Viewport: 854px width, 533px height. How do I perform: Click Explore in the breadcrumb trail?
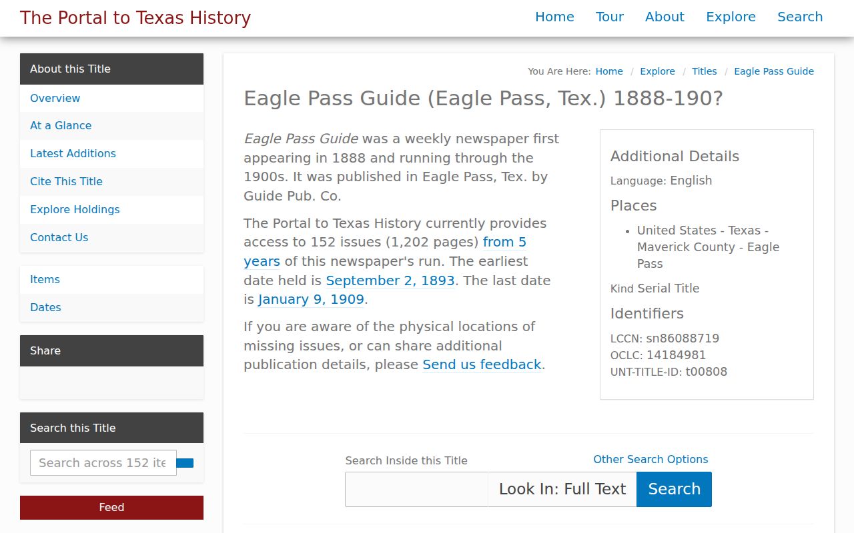[657, 71]
